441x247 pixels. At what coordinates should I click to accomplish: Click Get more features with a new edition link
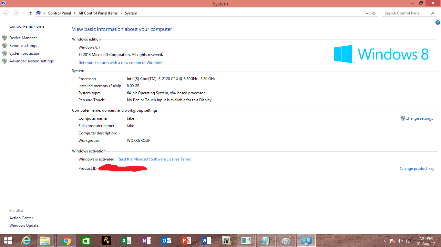pyautogui.click(x=120, y=63)
